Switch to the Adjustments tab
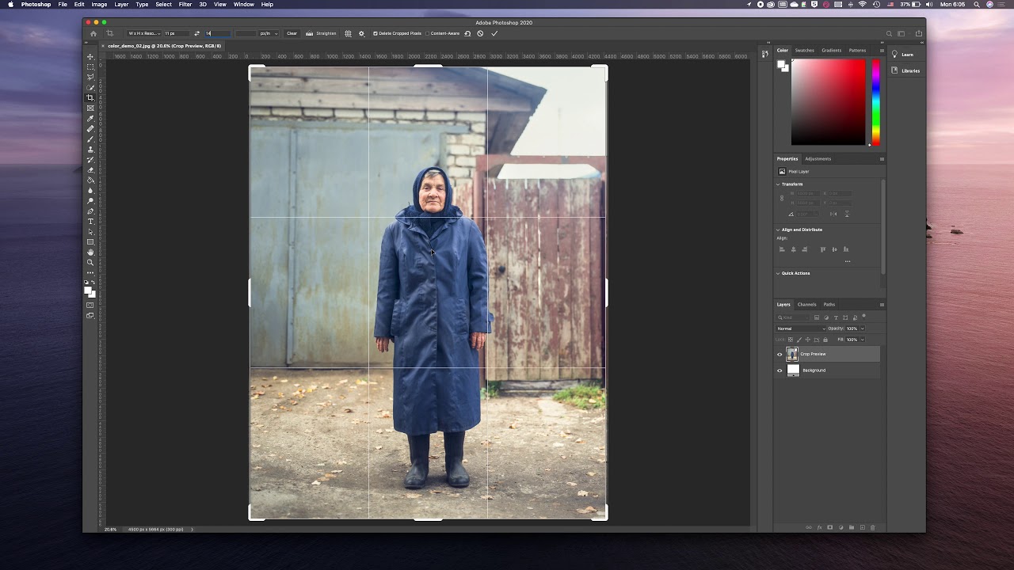 tap(818, 158)
